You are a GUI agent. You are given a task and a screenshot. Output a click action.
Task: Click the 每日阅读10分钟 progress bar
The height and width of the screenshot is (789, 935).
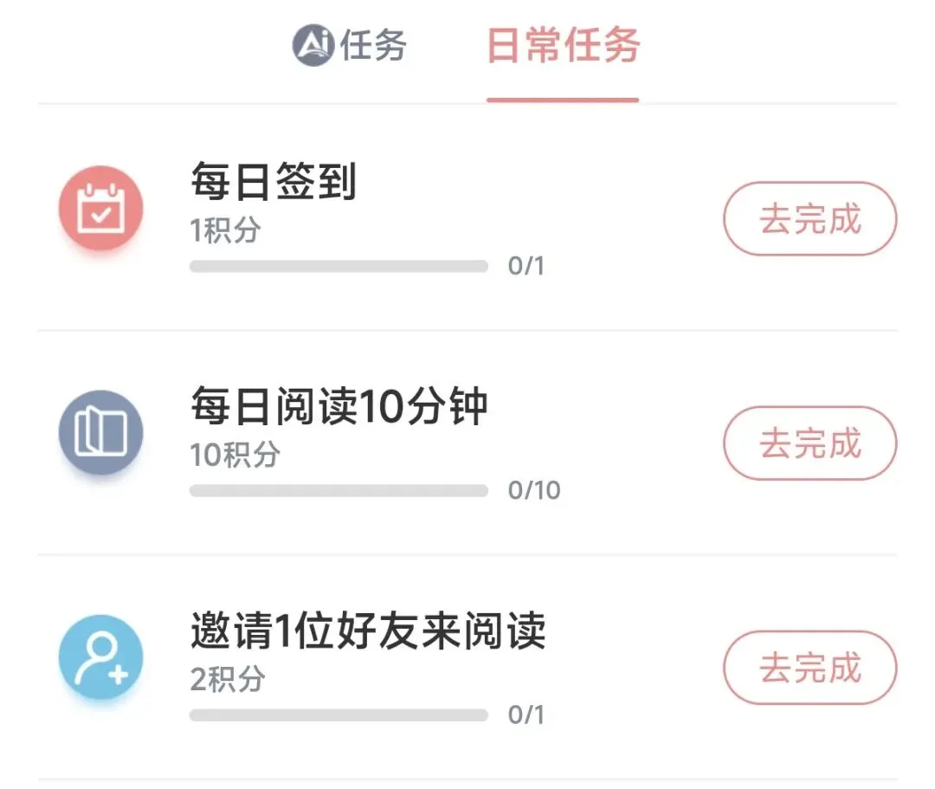pos(339,490)
